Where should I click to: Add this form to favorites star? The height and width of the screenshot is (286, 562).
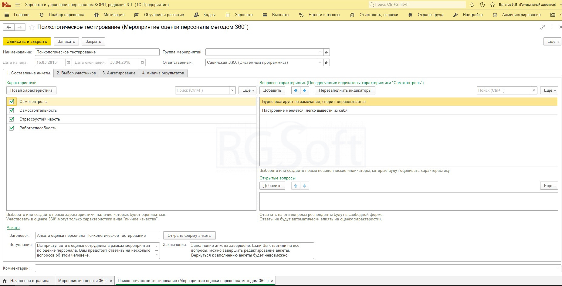tap(32, 27)
